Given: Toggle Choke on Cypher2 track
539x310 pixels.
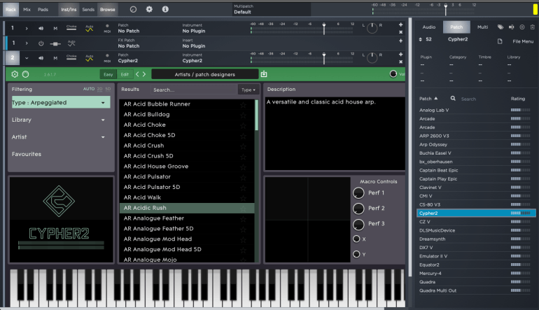Looking at the screenshot, I should coord(71,57).
